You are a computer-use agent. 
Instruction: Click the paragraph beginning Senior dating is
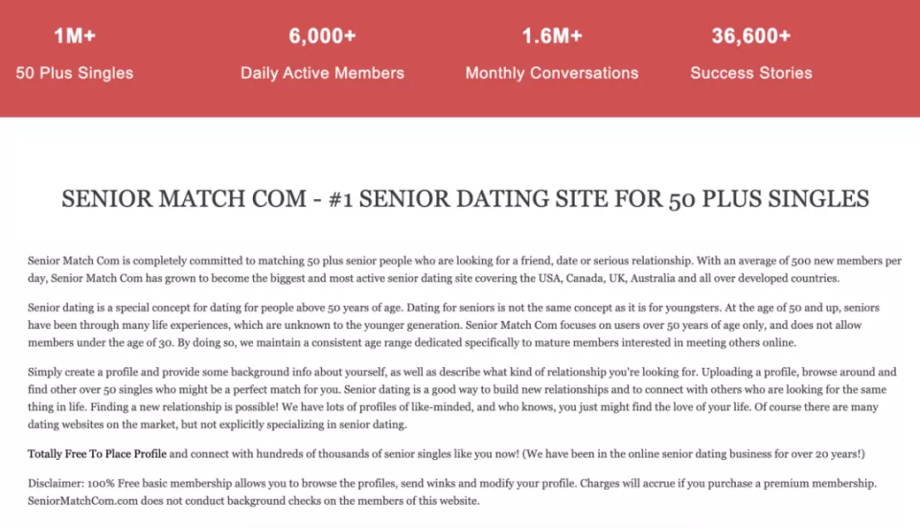tap(453, 325)
